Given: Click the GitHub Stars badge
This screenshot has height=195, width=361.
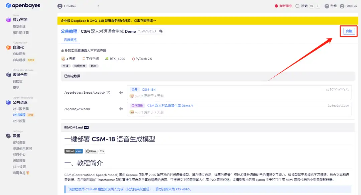Looking at the screenshot, I should pos(91,151).
